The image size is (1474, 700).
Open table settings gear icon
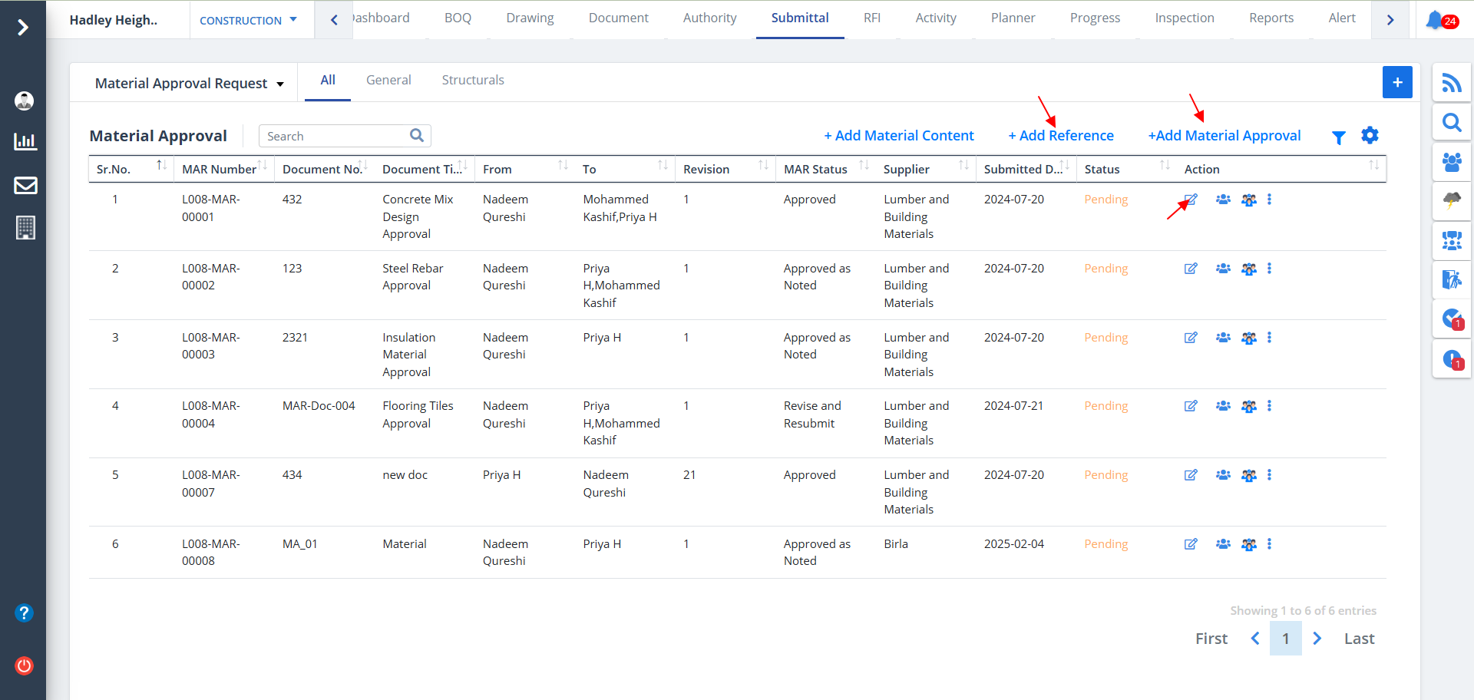[x=1370, y=136]
